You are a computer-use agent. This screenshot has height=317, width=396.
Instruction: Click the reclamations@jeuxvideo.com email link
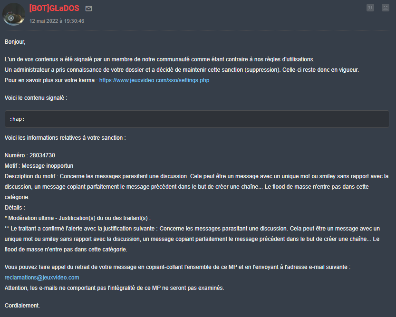pyautogui.click(x=42, y=278)
